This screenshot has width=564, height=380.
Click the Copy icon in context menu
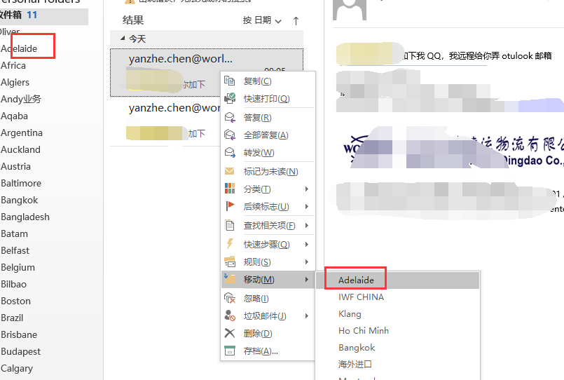[230, 81]
